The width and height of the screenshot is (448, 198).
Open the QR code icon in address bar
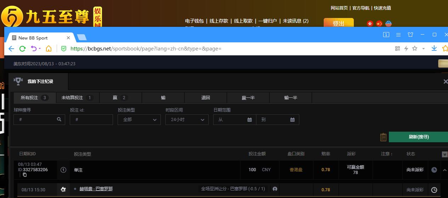397,49
